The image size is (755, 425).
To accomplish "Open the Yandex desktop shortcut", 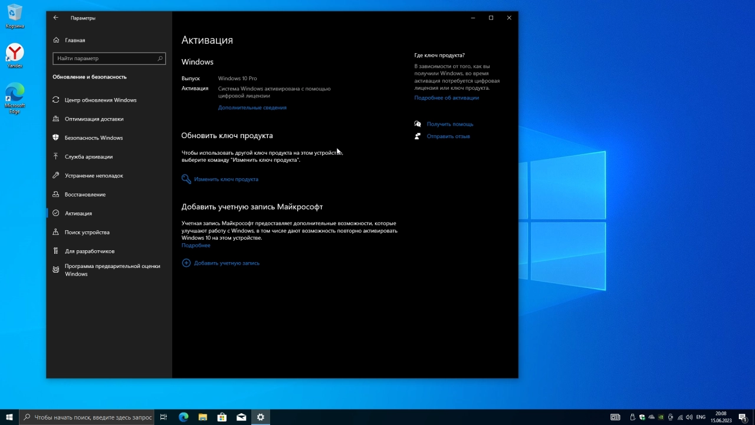I will click(x=15, y=55).
